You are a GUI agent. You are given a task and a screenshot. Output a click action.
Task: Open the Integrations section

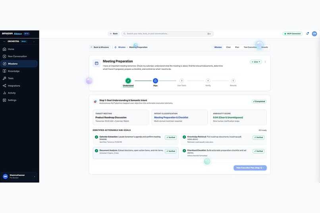[19, 86]
